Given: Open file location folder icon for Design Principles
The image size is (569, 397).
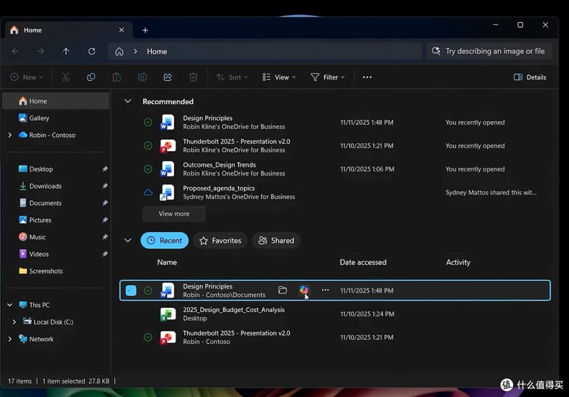Looking at the screenshot, I should (282, 290).
